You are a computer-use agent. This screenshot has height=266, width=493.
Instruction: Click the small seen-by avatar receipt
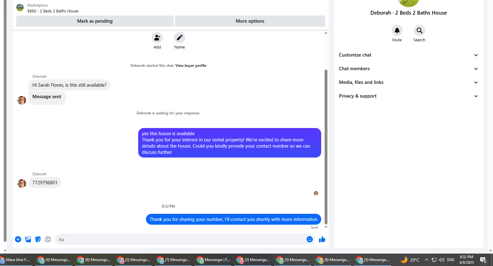point(316,193)
